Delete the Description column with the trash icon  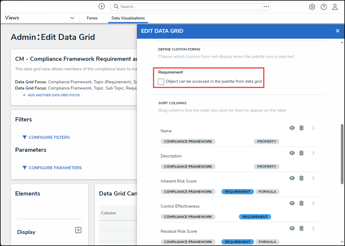301,153
